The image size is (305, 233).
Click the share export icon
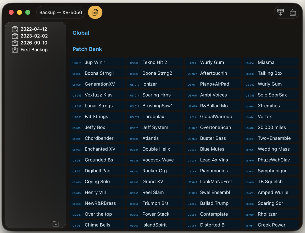293,12
